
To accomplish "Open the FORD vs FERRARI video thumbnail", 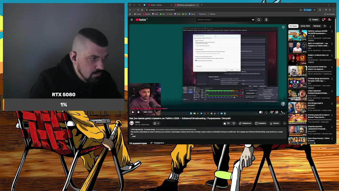I will [x=297, y=119].
